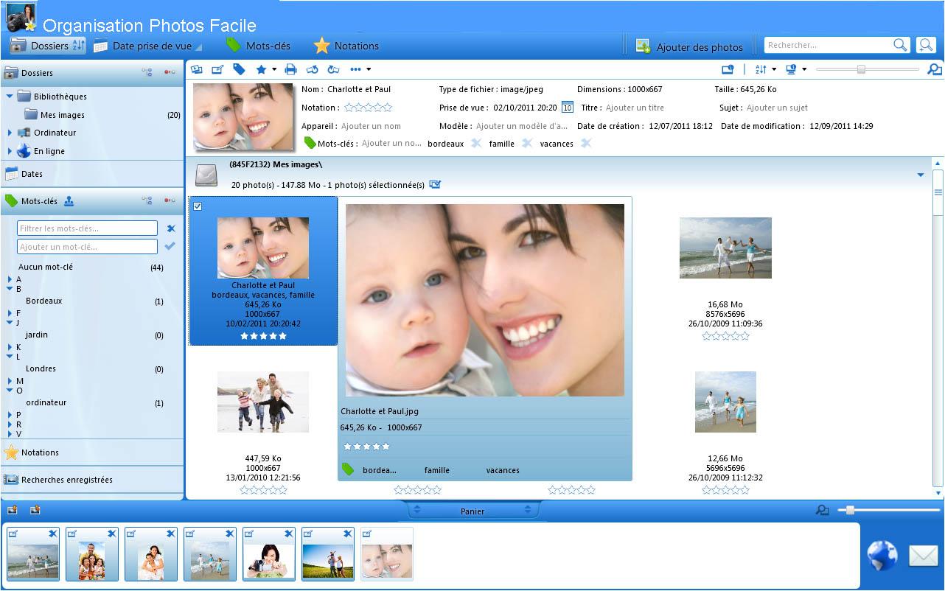
Task: Click the red dot icon in Mots-clés header
Action: click(170, 200)
